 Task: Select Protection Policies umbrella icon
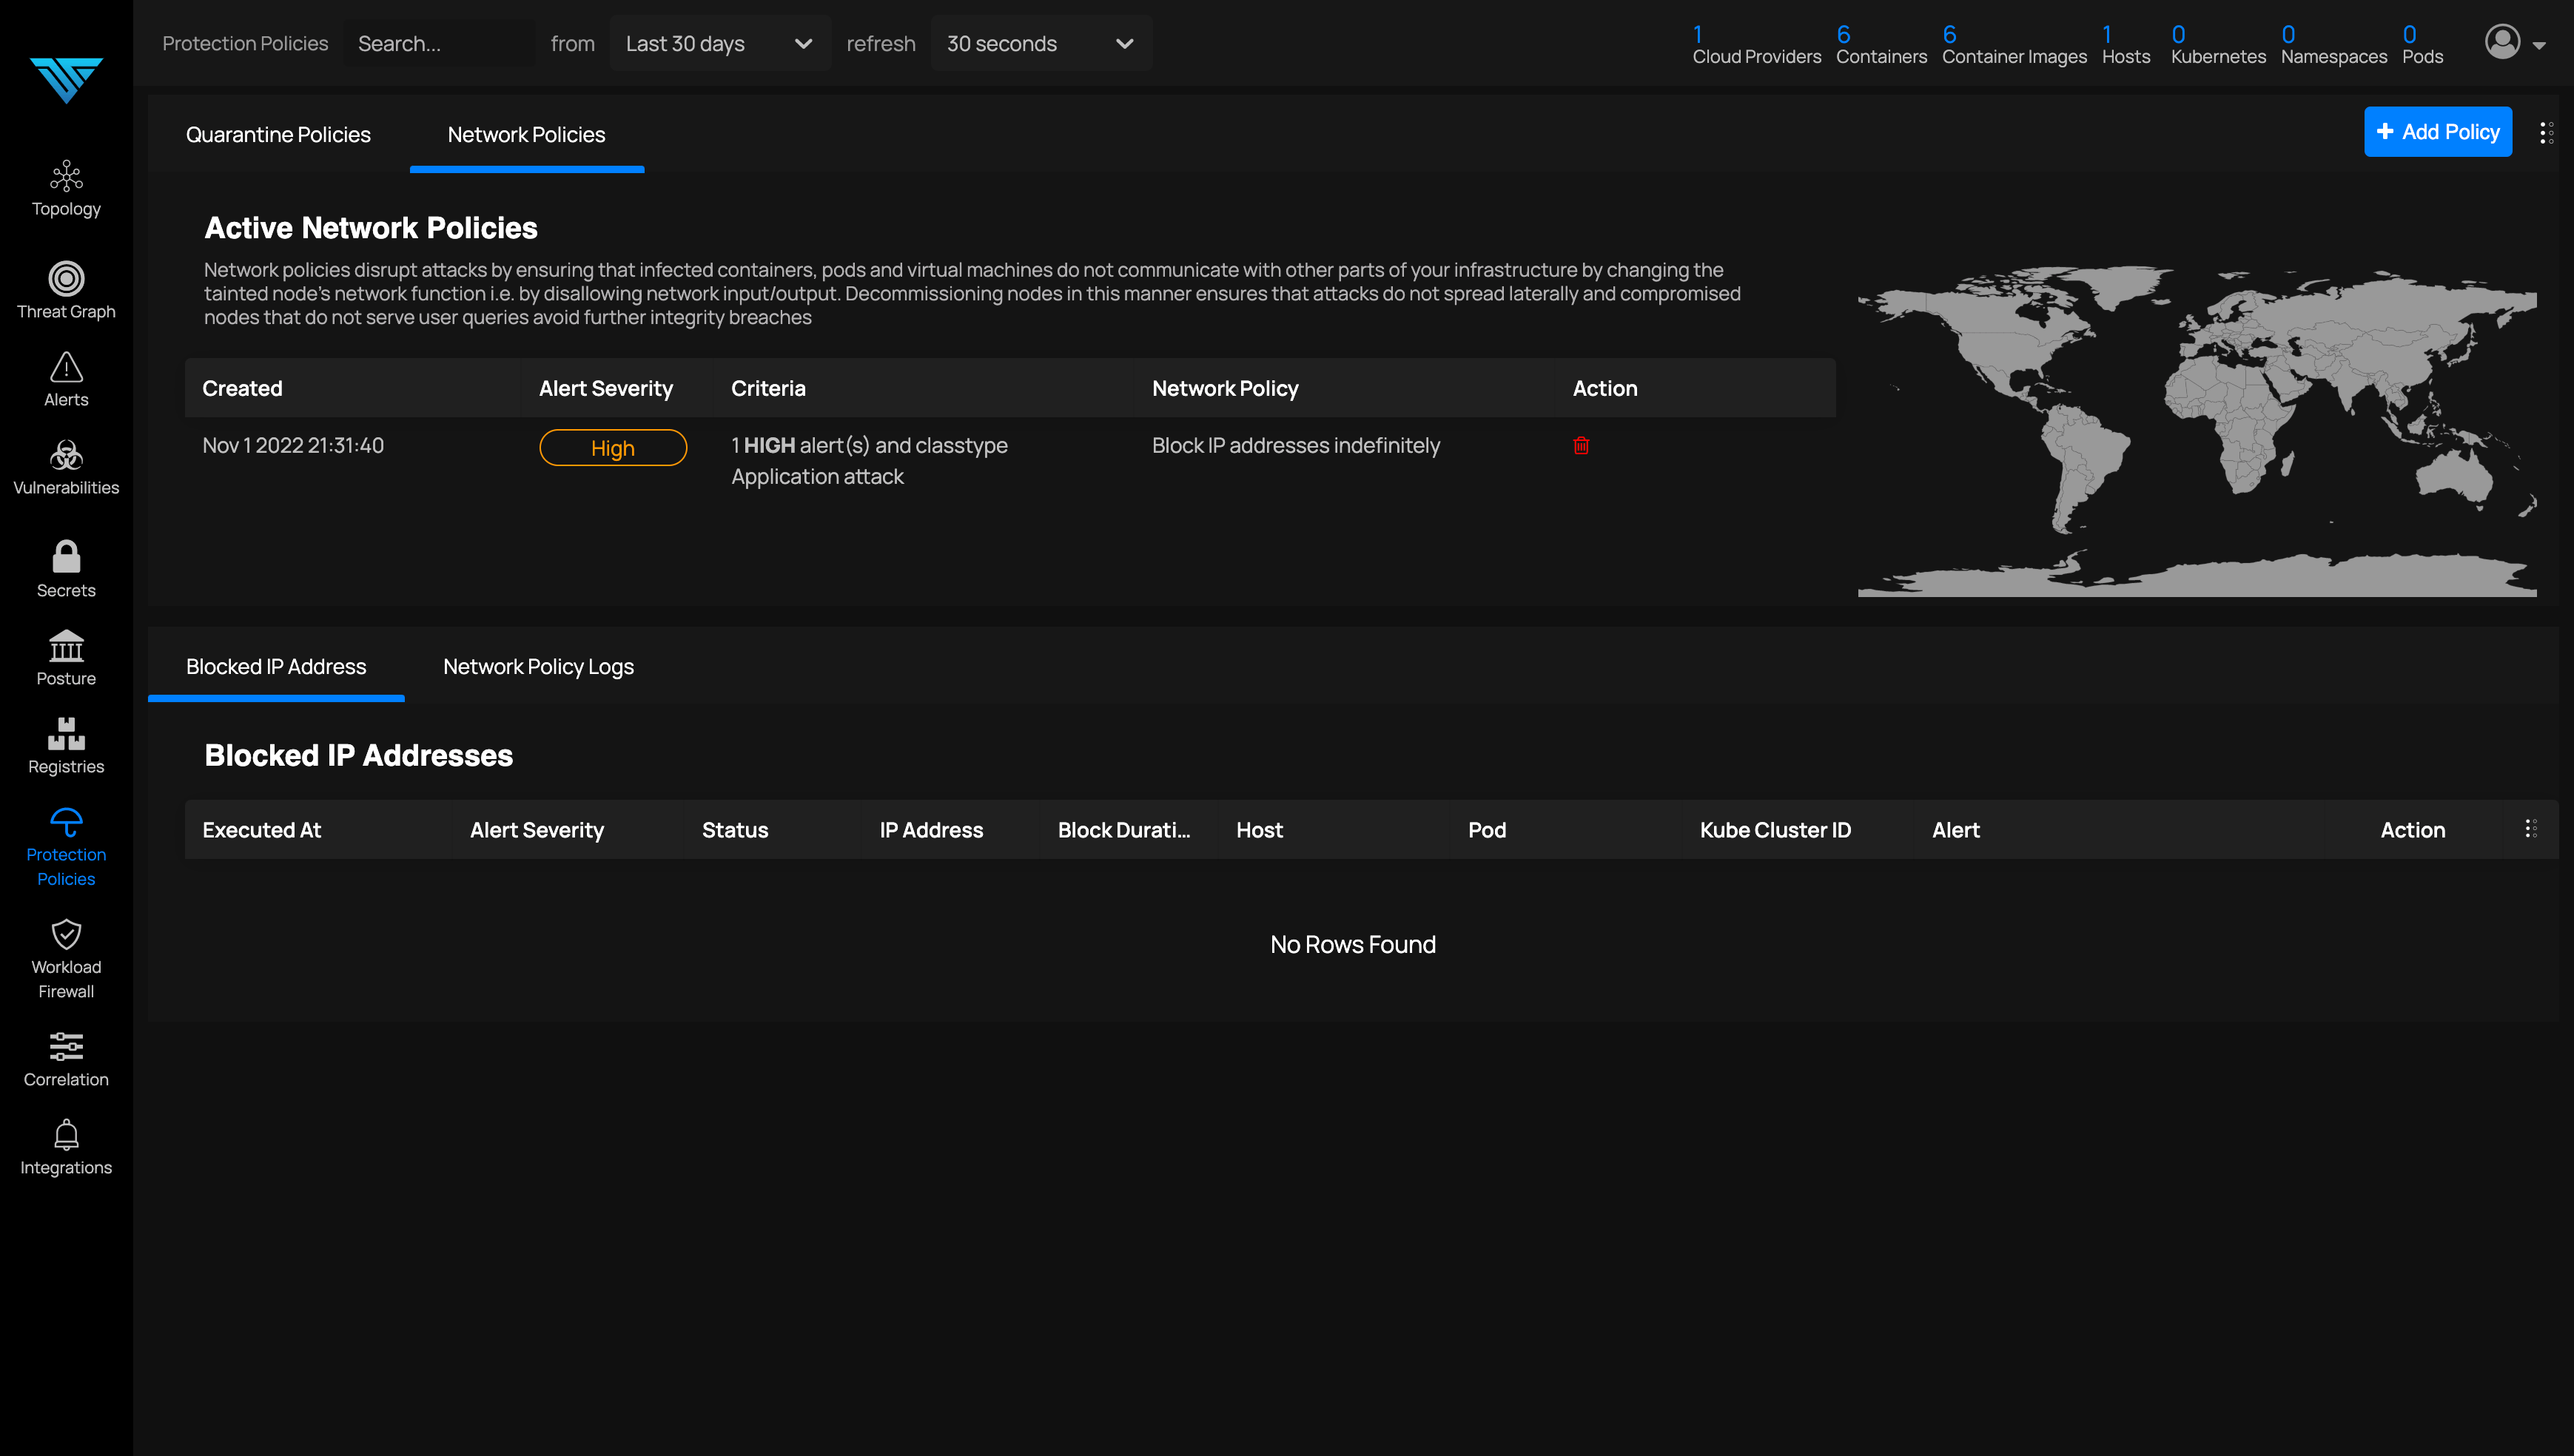[66, 822]
